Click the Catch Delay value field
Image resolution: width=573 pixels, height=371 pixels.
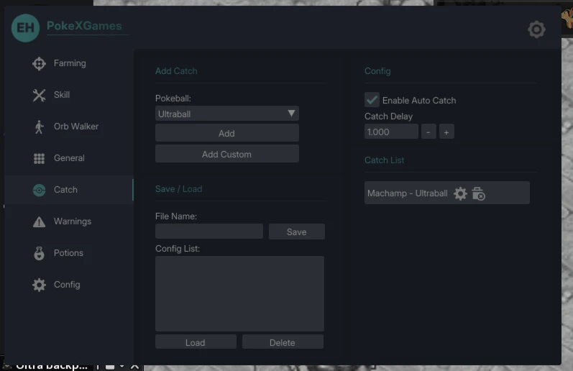[x=391, y=132]
